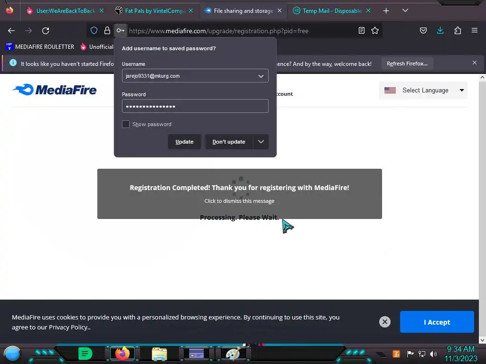Open the tracking protection shield icon
The width and height of the screenshot is (486, 364).
(94, 30)
